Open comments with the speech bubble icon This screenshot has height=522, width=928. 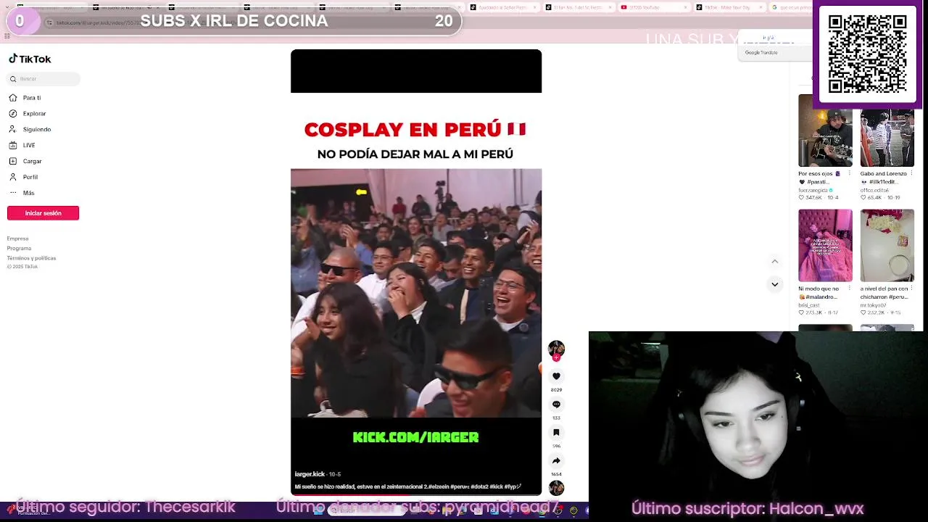[556, 405]
